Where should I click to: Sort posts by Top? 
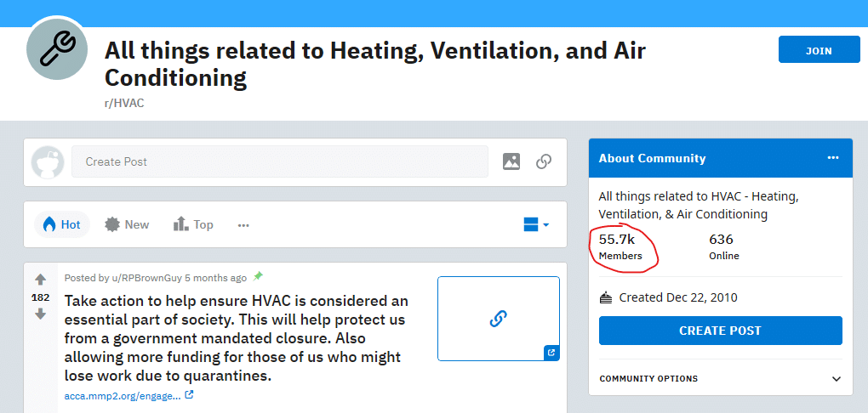pyautogui.click(x=193, y=224)
